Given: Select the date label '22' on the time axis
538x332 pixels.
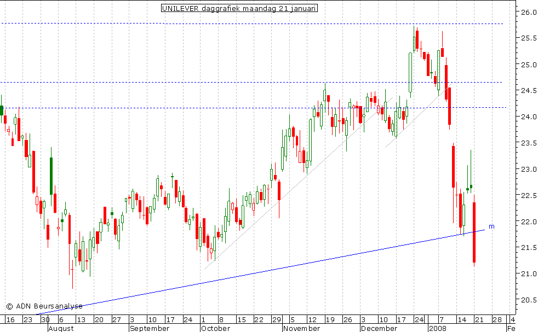Looking at the screenshot, I should pyautogui.click(x=259, y=319).
